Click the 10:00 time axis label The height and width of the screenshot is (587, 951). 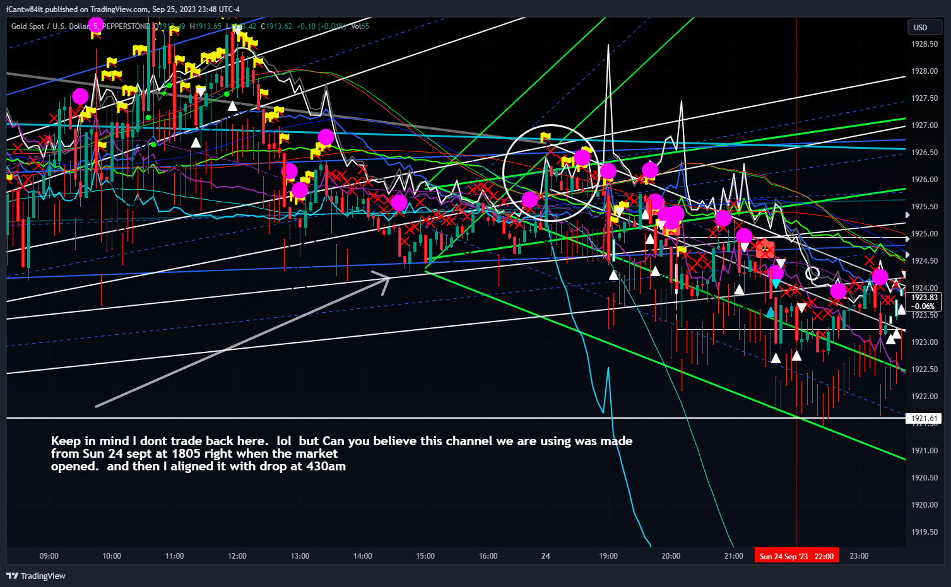click(x=112, y=556)
